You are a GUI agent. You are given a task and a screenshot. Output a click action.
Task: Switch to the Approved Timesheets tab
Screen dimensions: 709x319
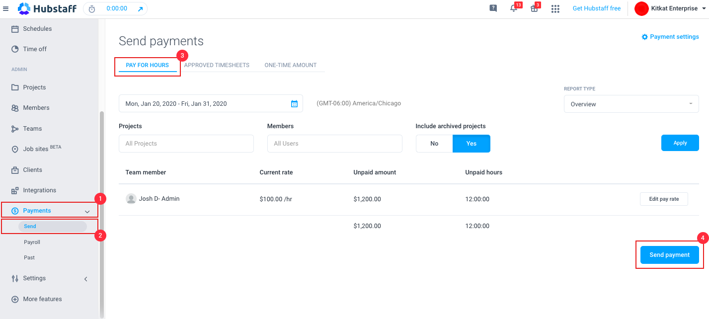[217, 65]
